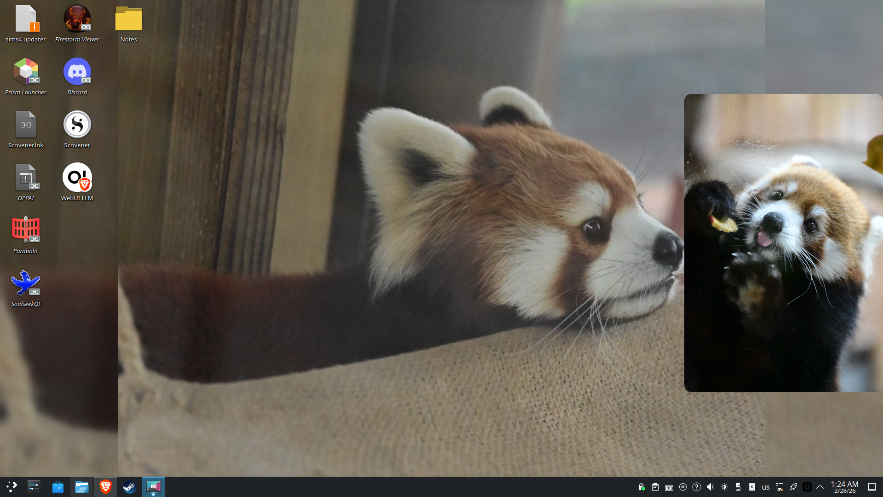Open the Notes folder

coord(128,19)
